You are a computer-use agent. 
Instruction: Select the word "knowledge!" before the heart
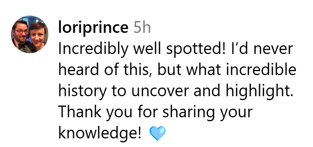[x=100, y=133]
